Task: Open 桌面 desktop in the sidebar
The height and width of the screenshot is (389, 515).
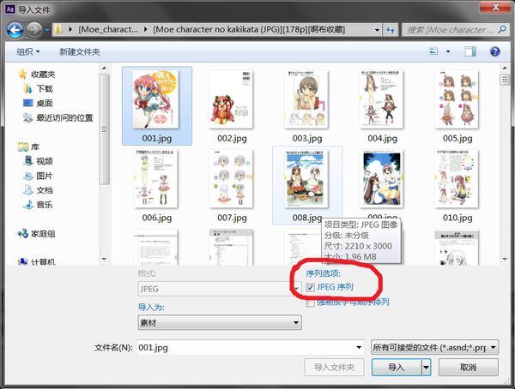Action: (x=38, y=103)
